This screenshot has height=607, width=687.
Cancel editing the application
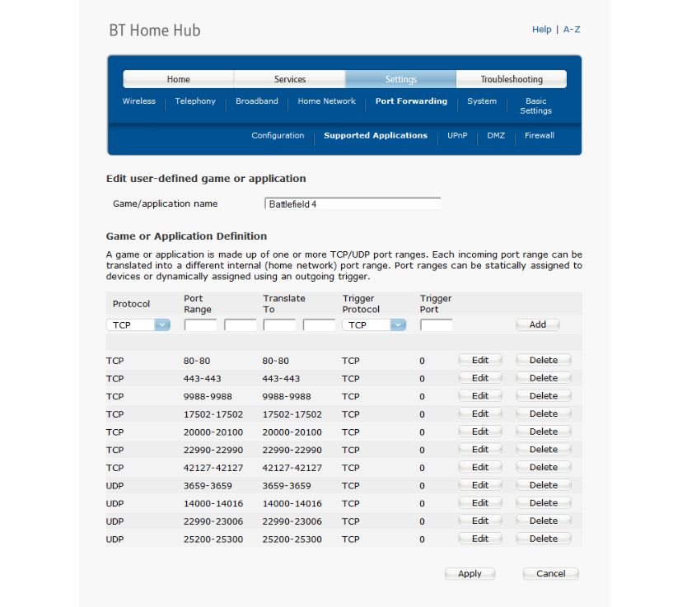pyautogui.click(x=551, y=574)
